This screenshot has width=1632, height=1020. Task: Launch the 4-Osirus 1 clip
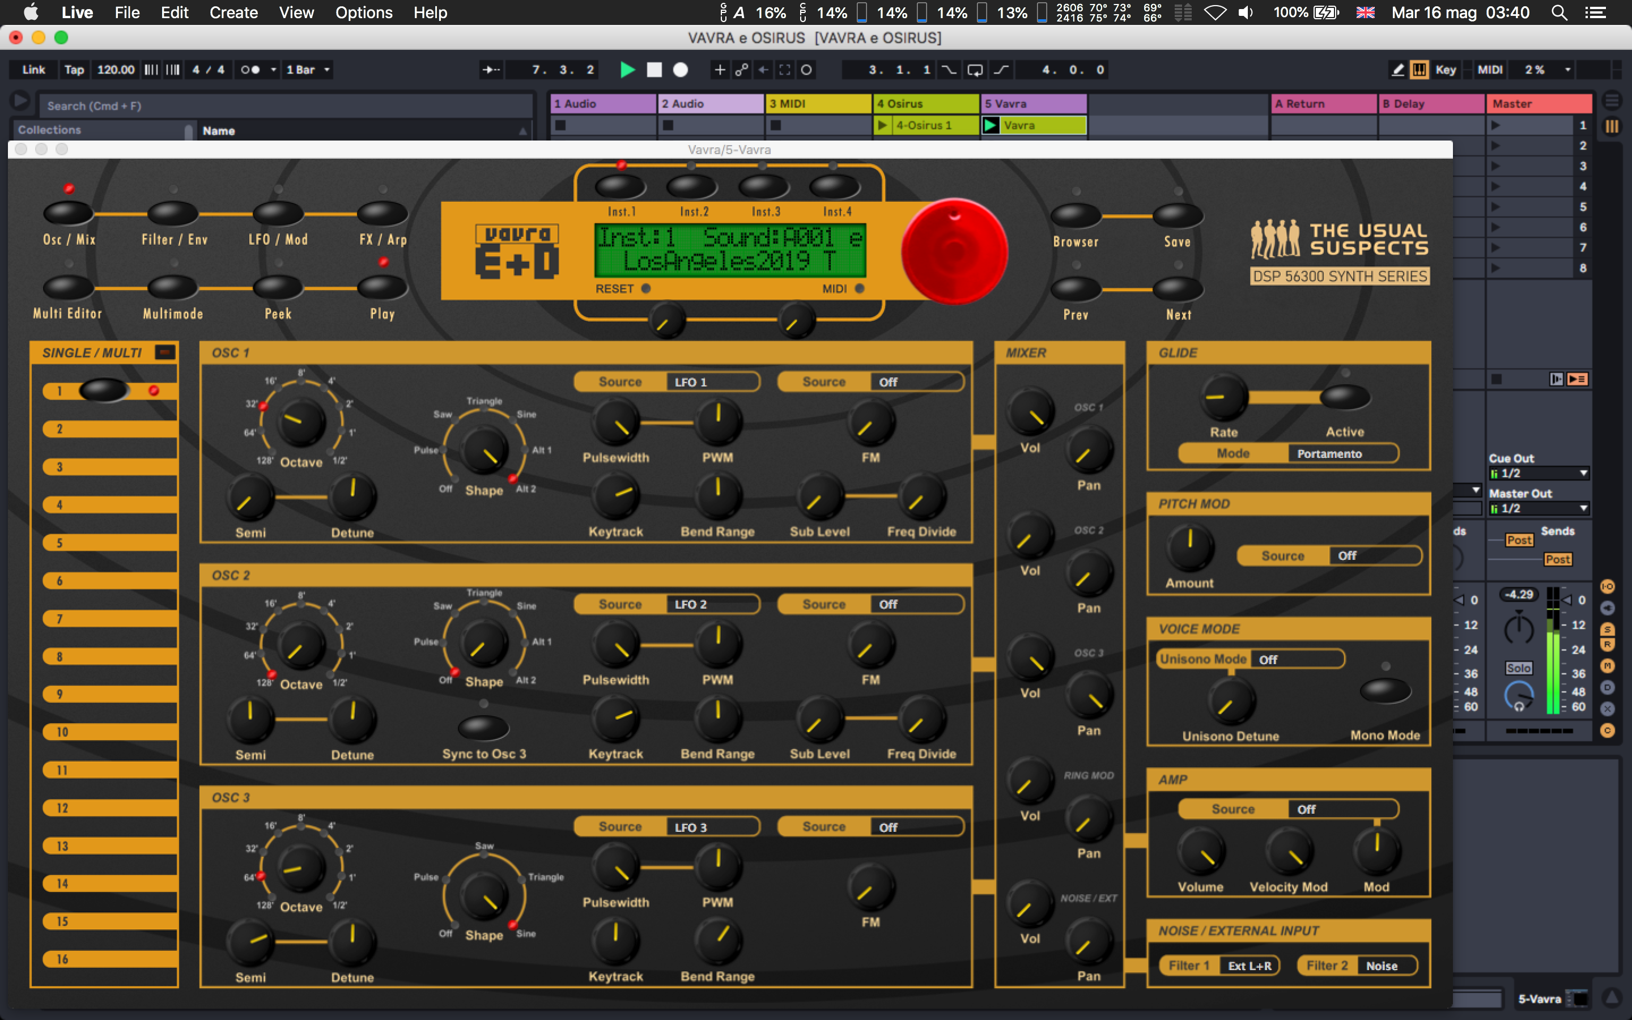pyautogui.click(x=882, y=125)
